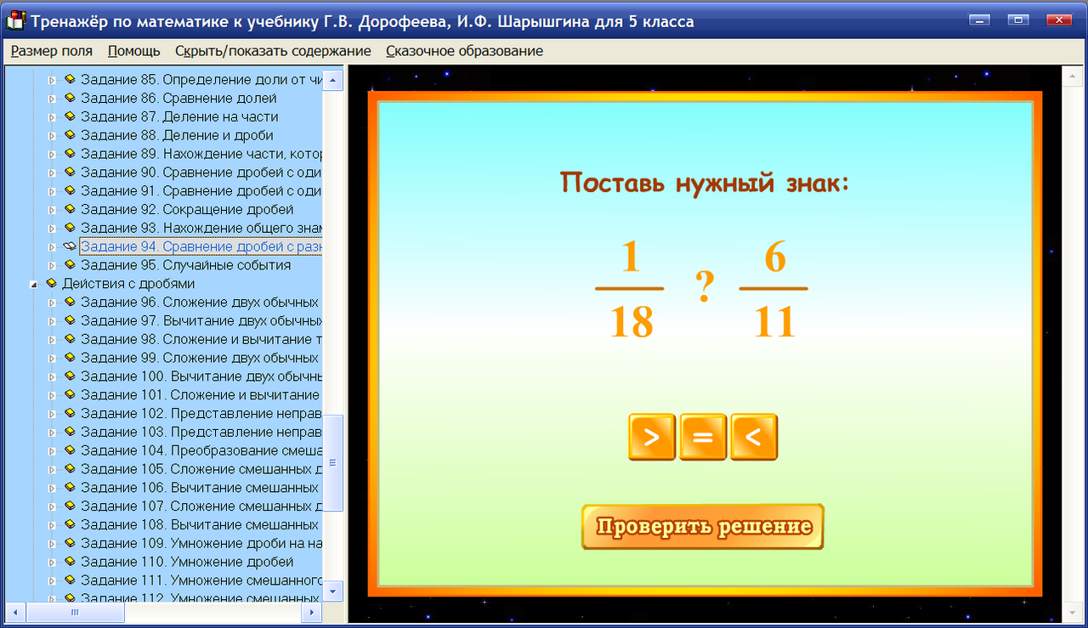Image resolution: width=1088 pixels, height=628 pixels.
Task: Collapse the Действия с дробями branch
Action: tap(34, 283)
